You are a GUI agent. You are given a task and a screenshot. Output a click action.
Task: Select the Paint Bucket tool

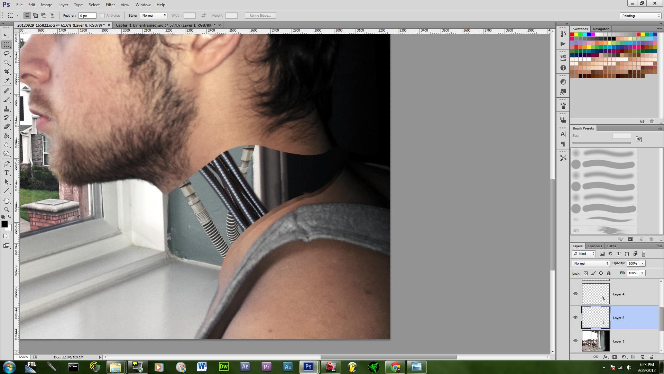[7, 136]
